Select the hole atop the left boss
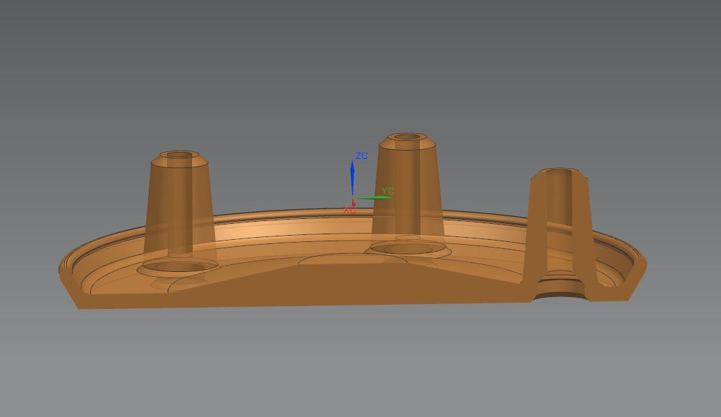 click(179, 155)
